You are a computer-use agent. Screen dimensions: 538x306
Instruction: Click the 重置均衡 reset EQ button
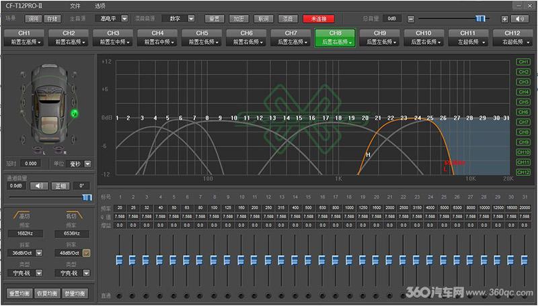pyautogui.click(x=20, y=293)
